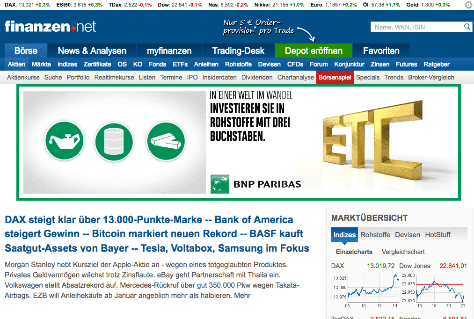Switch to Rohstoffe tab in Marktübersicht
474x319 pixels.
[x=375, y=235]
